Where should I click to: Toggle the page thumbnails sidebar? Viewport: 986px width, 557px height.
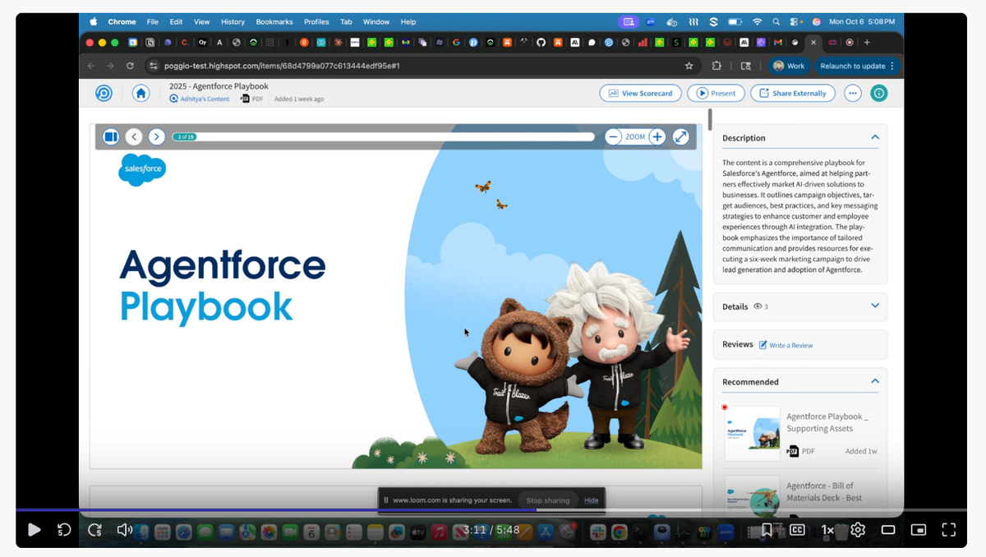point(111,137)
